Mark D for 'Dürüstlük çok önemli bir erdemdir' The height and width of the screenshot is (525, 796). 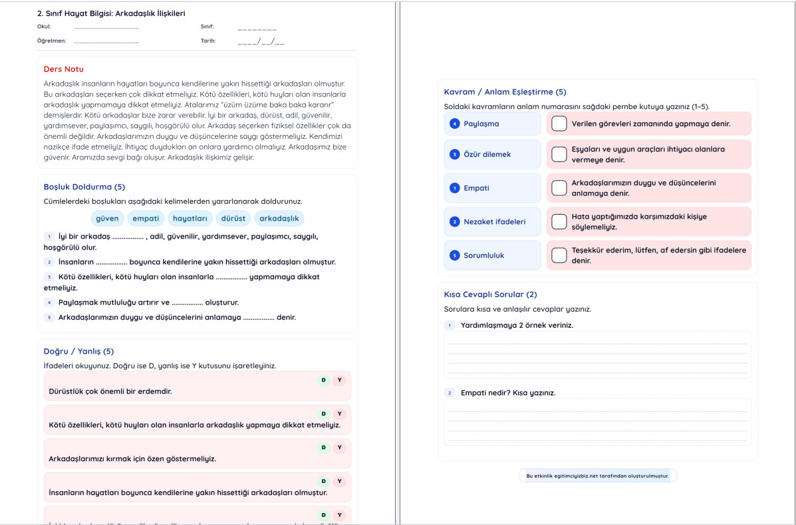click(324, 380)
